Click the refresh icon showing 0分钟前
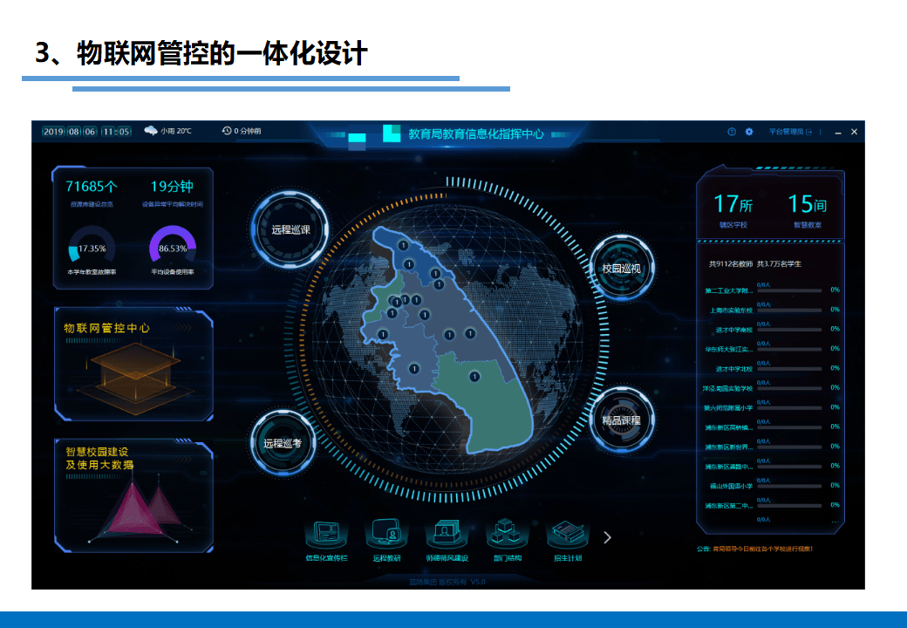Viewport: 907px width, 628px height. [x=225, y=132]
